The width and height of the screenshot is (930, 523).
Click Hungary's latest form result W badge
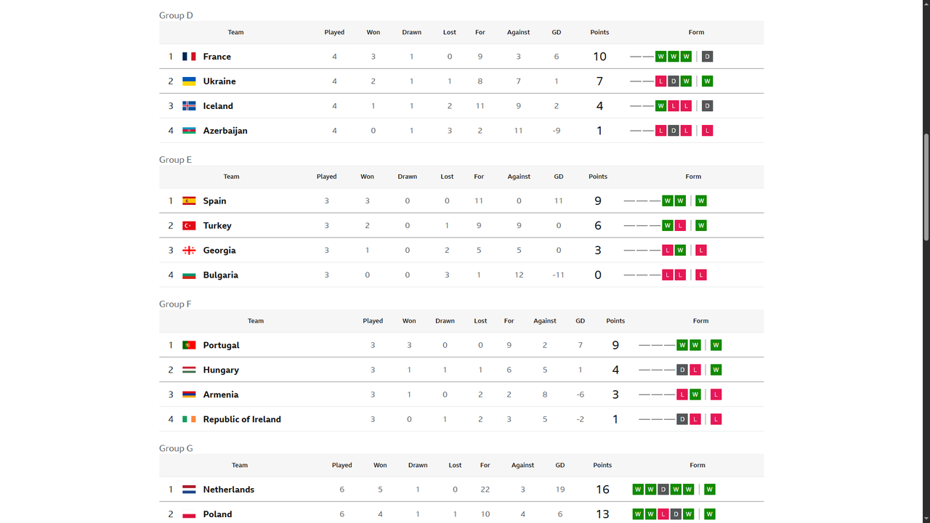point(716,370)
